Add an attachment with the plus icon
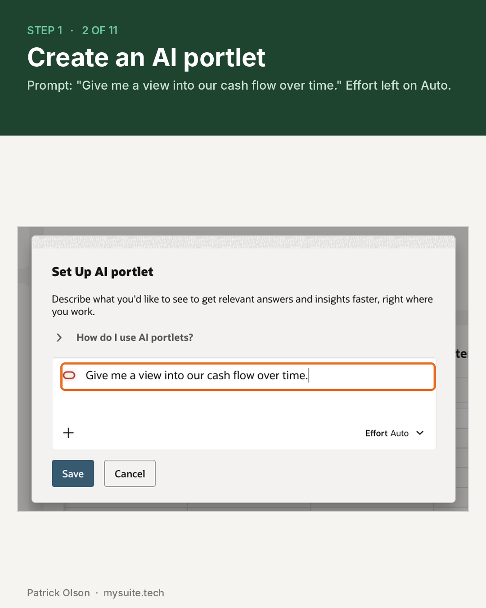 pyautogui.click(x=68, y=433)
